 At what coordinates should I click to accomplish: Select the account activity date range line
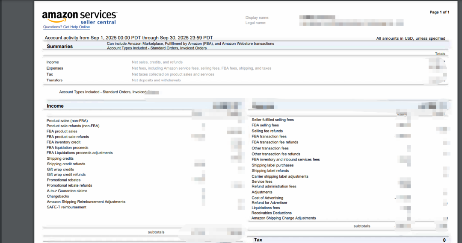129,38
